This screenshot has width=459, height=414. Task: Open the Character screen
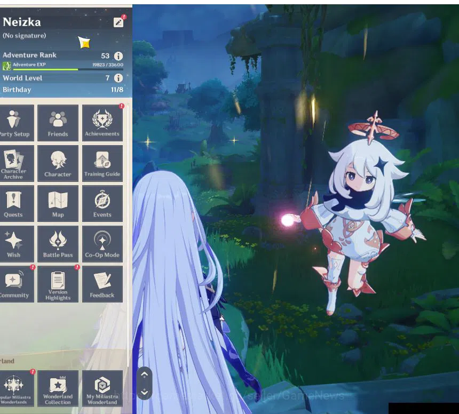[58, 164]
